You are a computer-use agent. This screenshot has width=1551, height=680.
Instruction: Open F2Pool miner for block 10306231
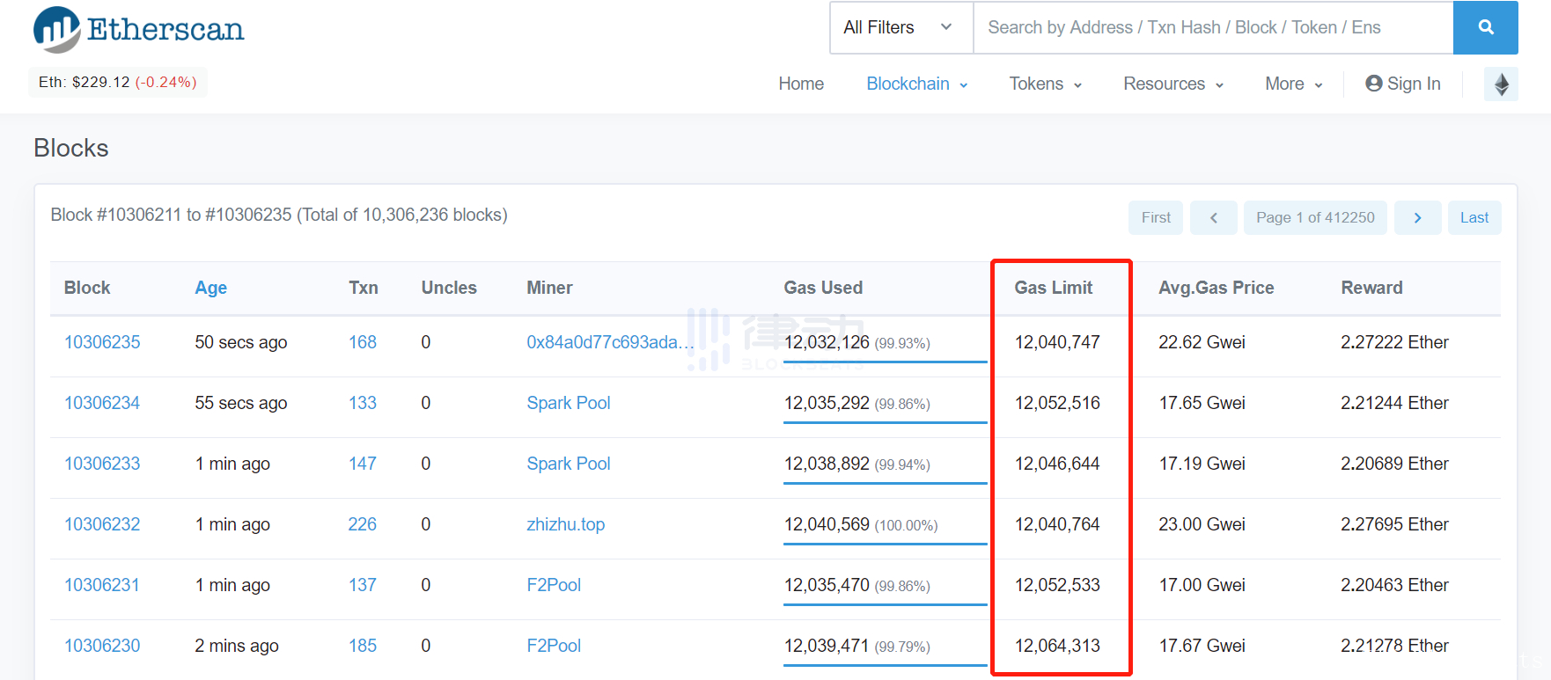click(x=554, y=585)
